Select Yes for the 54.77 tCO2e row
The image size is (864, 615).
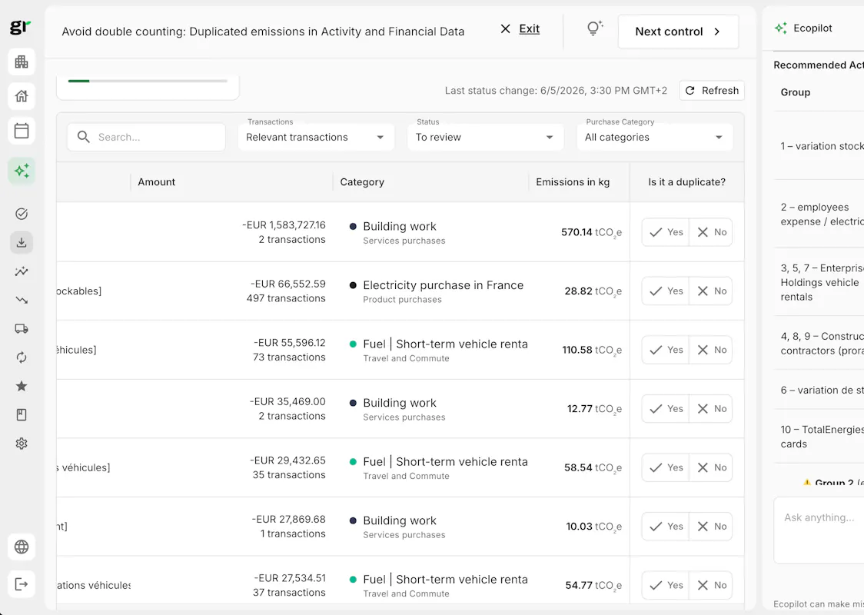click(666, 585)
